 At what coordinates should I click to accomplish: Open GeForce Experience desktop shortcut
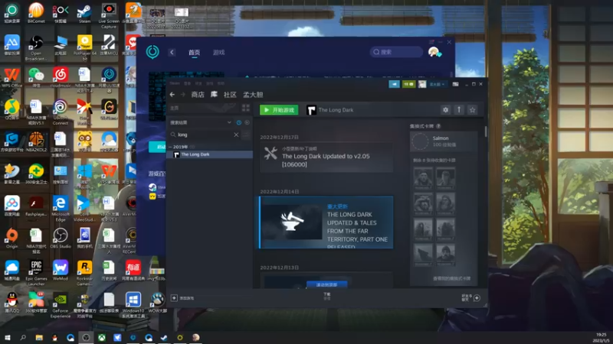coord(61,305)
